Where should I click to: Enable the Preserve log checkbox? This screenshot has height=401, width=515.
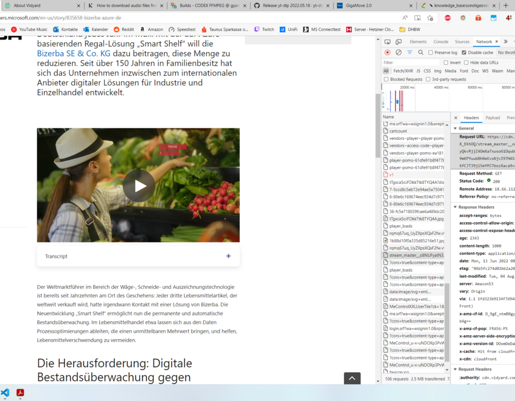[430, 53]
